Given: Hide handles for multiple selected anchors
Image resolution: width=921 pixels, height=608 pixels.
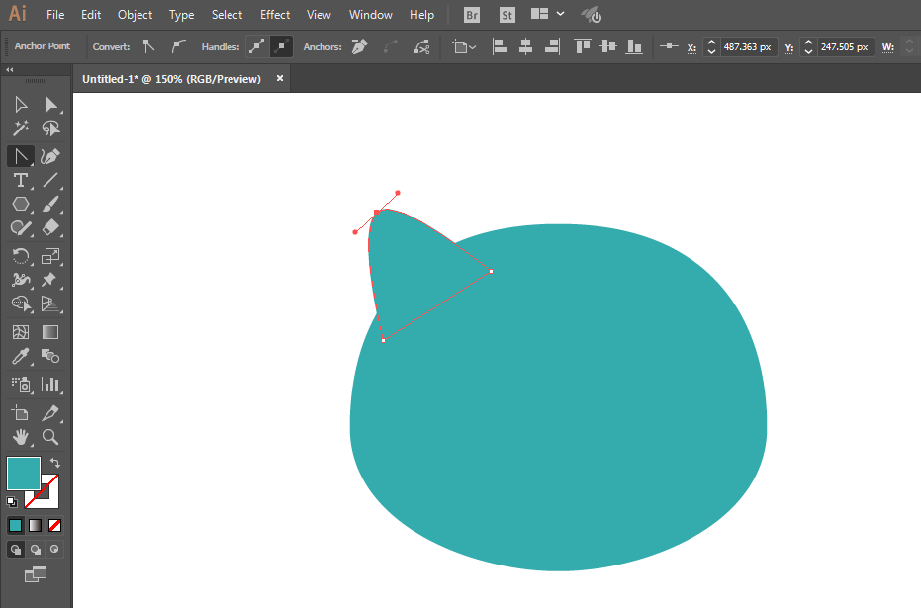Looking at the screenshot, I should click(x=281, y=46).
